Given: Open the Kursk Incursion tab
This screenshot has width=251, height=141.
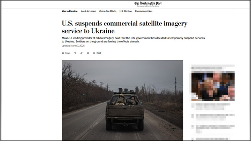Looking at the screenshot, I should (x=88, y=11).
